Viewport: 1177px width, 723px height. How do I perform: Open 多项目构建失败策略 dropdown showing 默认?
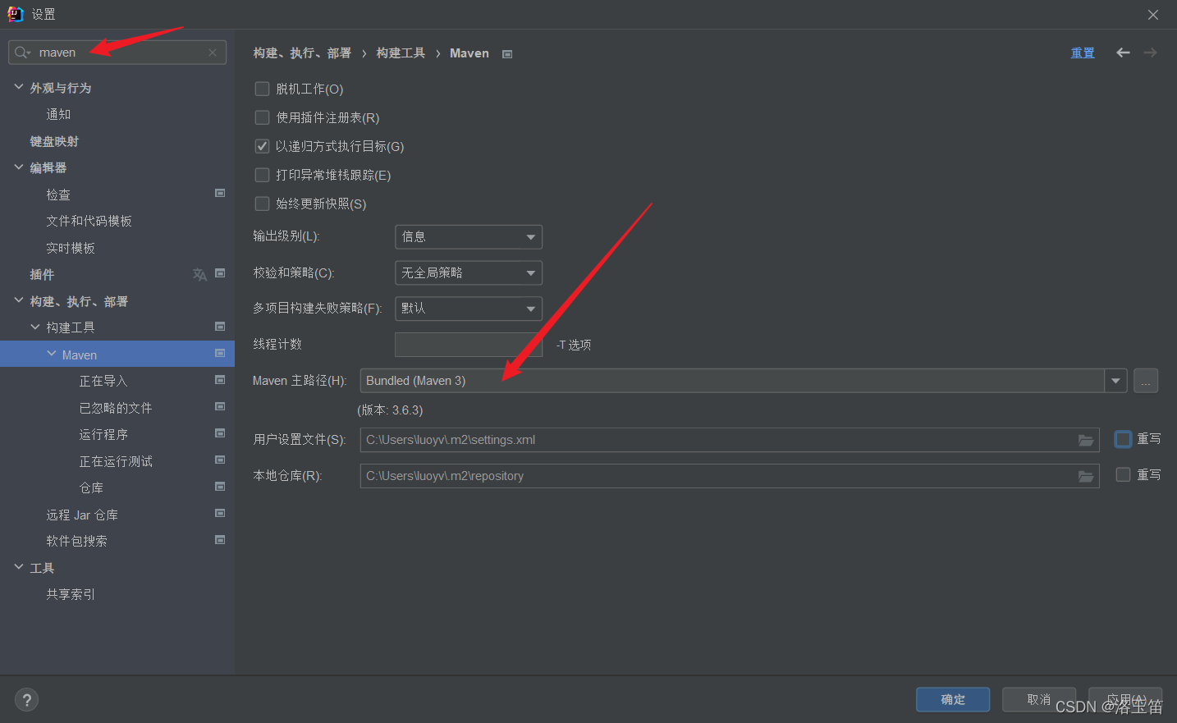[x=469, y=309]
